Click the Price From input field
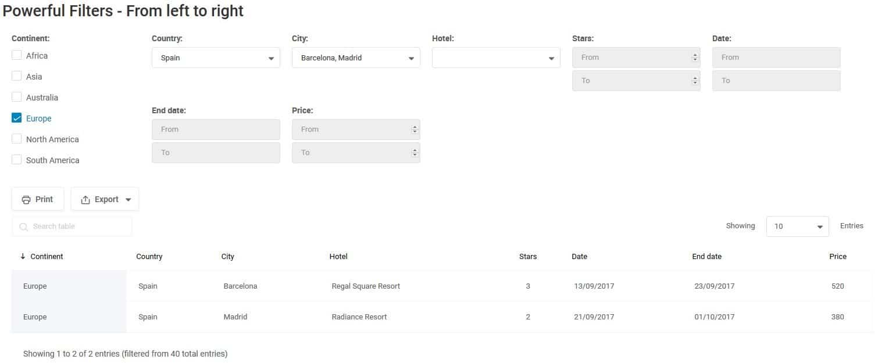Screen dimensions: 878x363 tap(356, 130)
